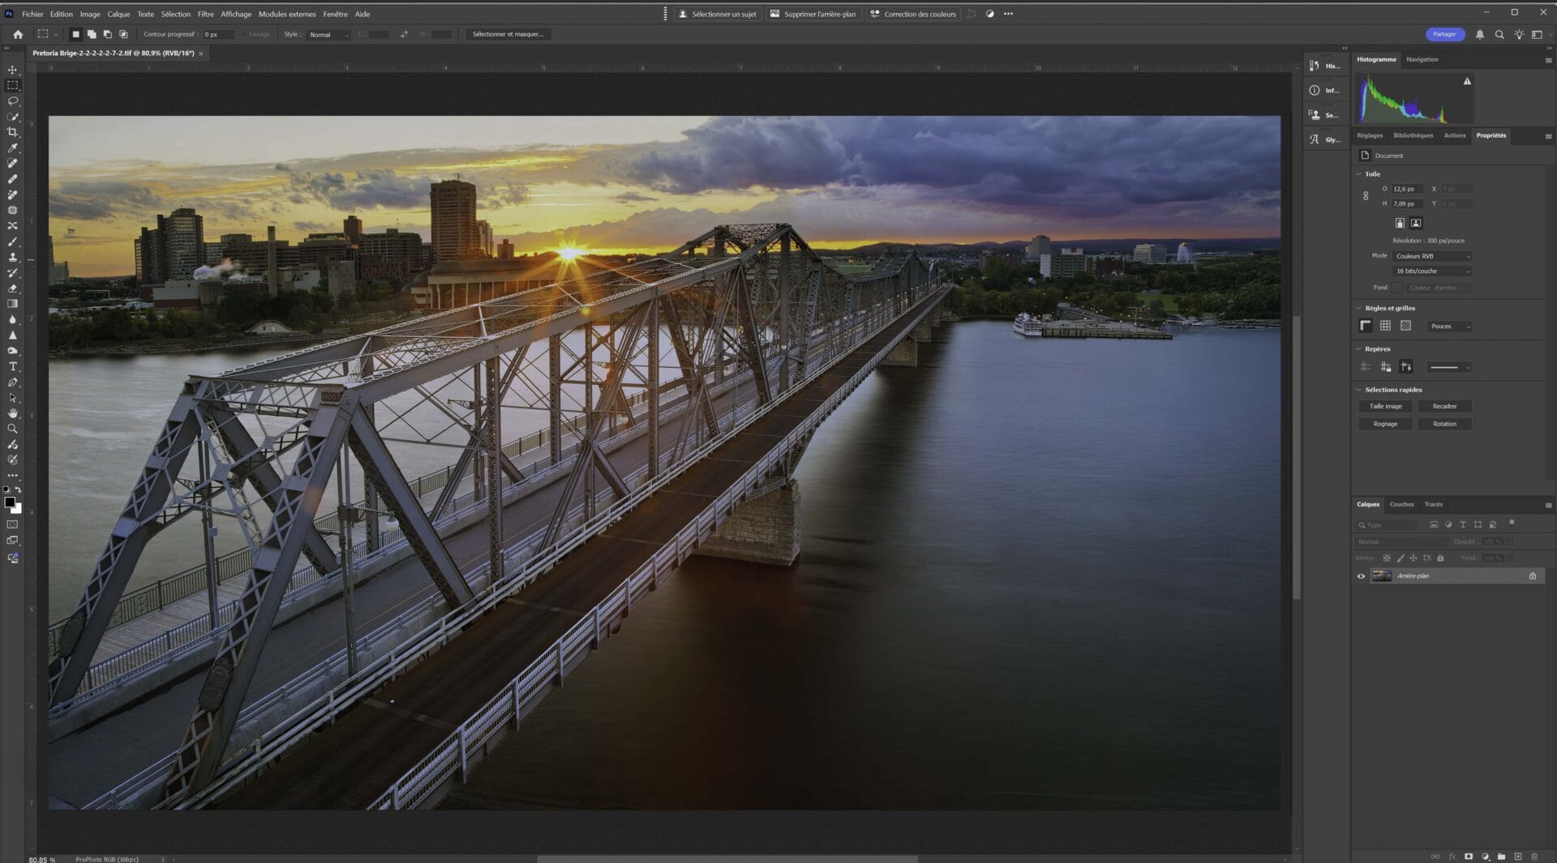Select the Crop tool in the toolbar
The width and height of the screenshot is (1557, 863).
tap(12, 131)
